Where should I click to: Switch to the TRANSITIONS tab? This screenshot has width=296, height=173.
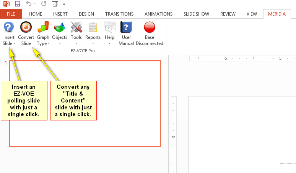click(x=119, y=14)
